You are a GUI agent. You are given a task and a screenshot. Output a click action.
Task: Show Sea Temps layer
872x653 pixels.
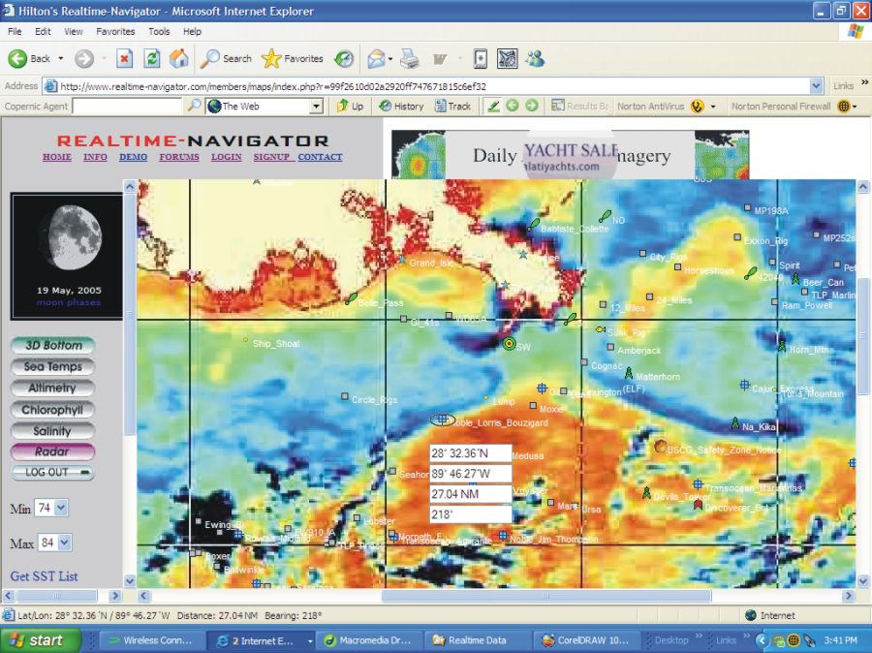(x=53, y=366)
